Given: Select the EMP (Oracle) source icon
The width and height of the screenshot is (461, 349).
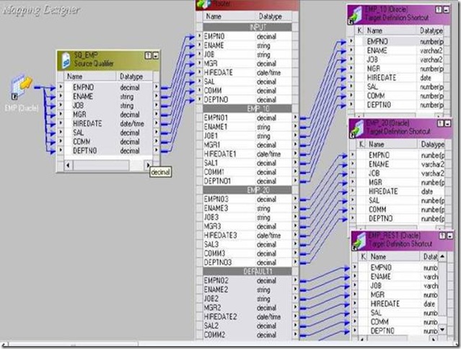Looking at the screenshot, I should 21,87.
